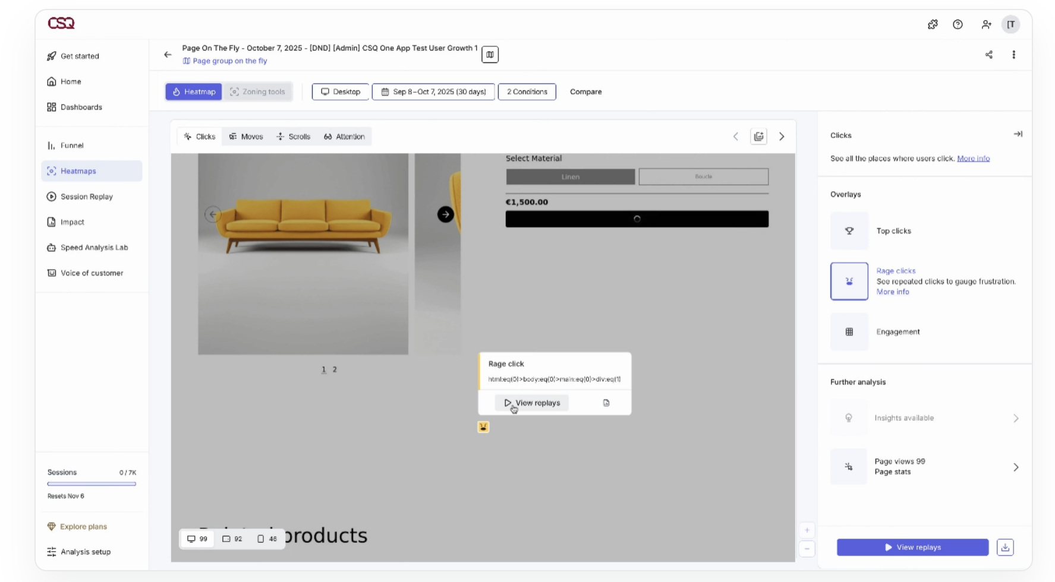Open Session Replay in the sidebar
Image resolution: width=1055 pixels, height=582 pixels.
click(86, 197)
